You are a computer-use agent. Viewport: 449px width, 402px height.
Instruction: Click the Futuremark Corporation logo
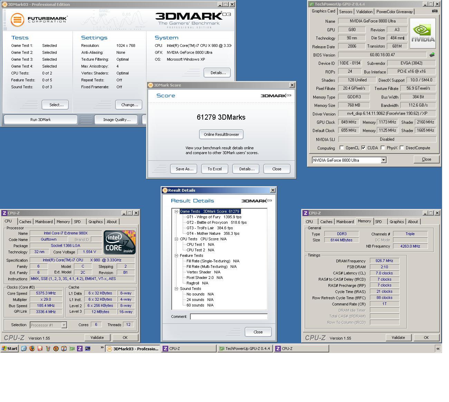click(x=39, y=19)
